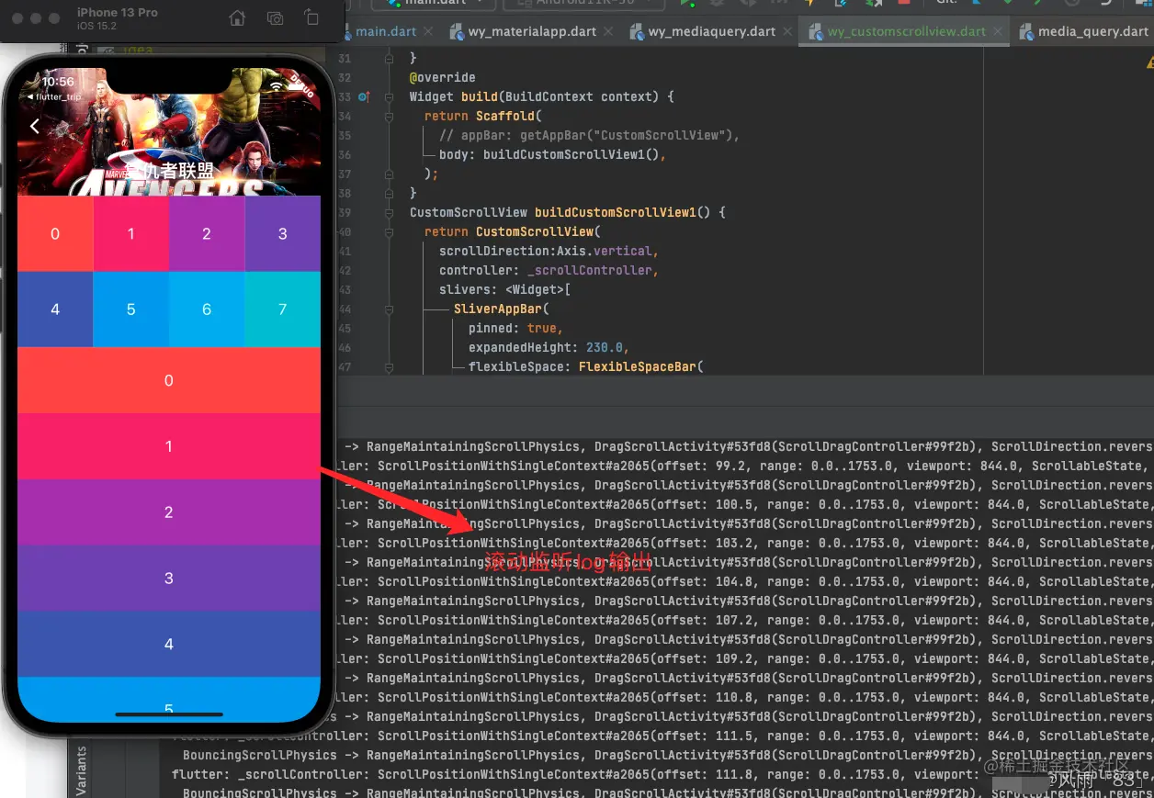Tap the indigo list row 4
The width and height of the screenshot is (1154, 798).
pyautogui.click(x=169, y=645)
